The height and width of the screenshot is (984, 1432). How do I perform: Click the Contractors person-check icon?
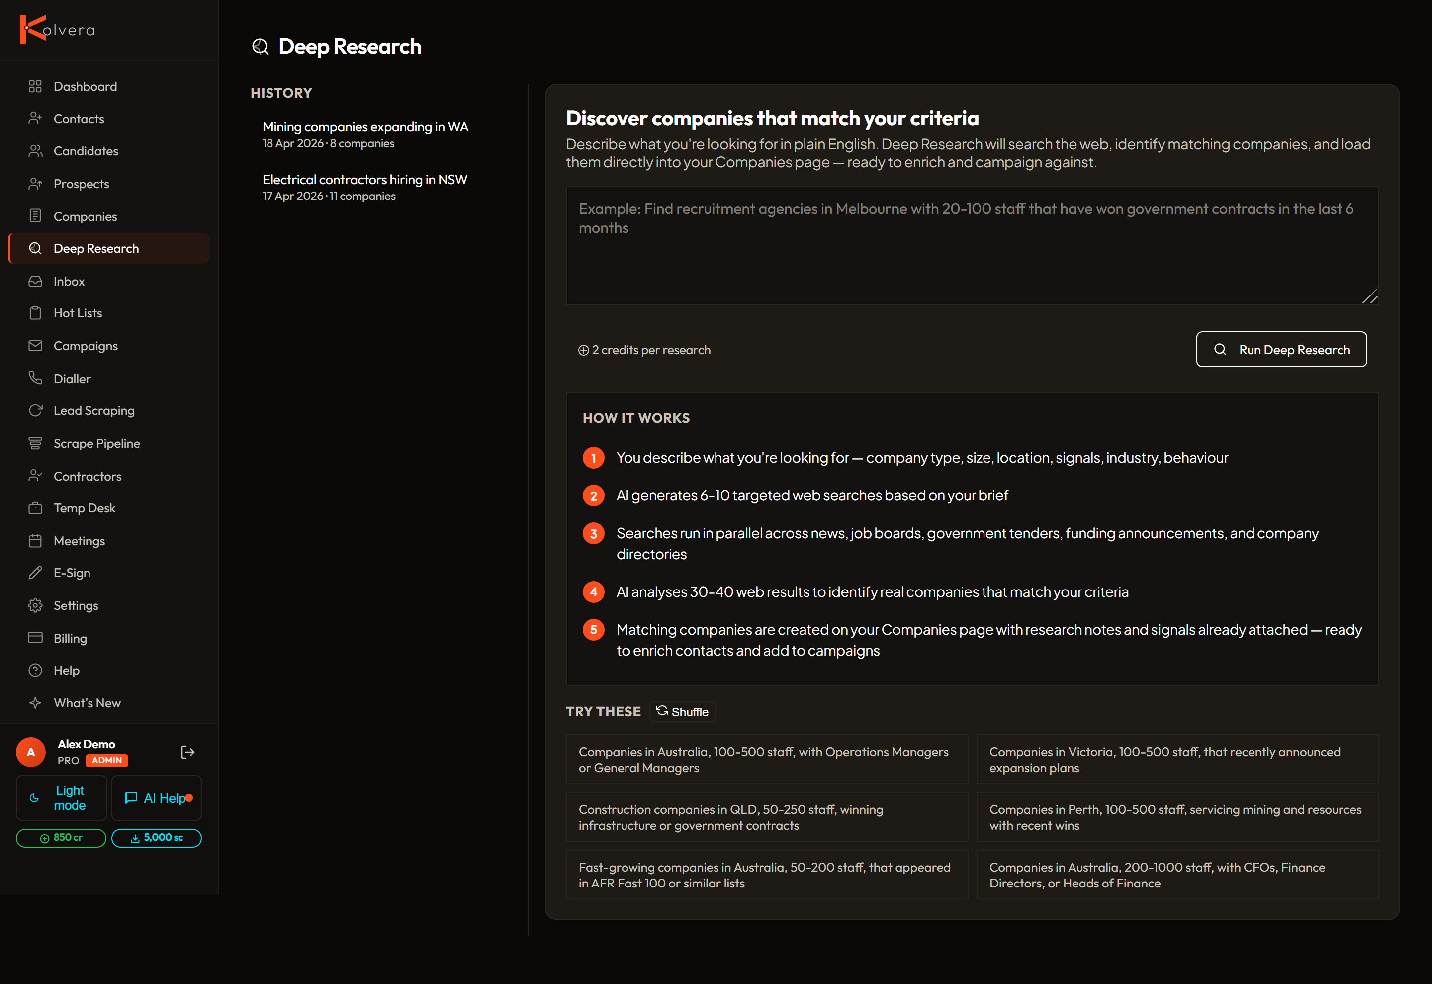tap(35, 476)
